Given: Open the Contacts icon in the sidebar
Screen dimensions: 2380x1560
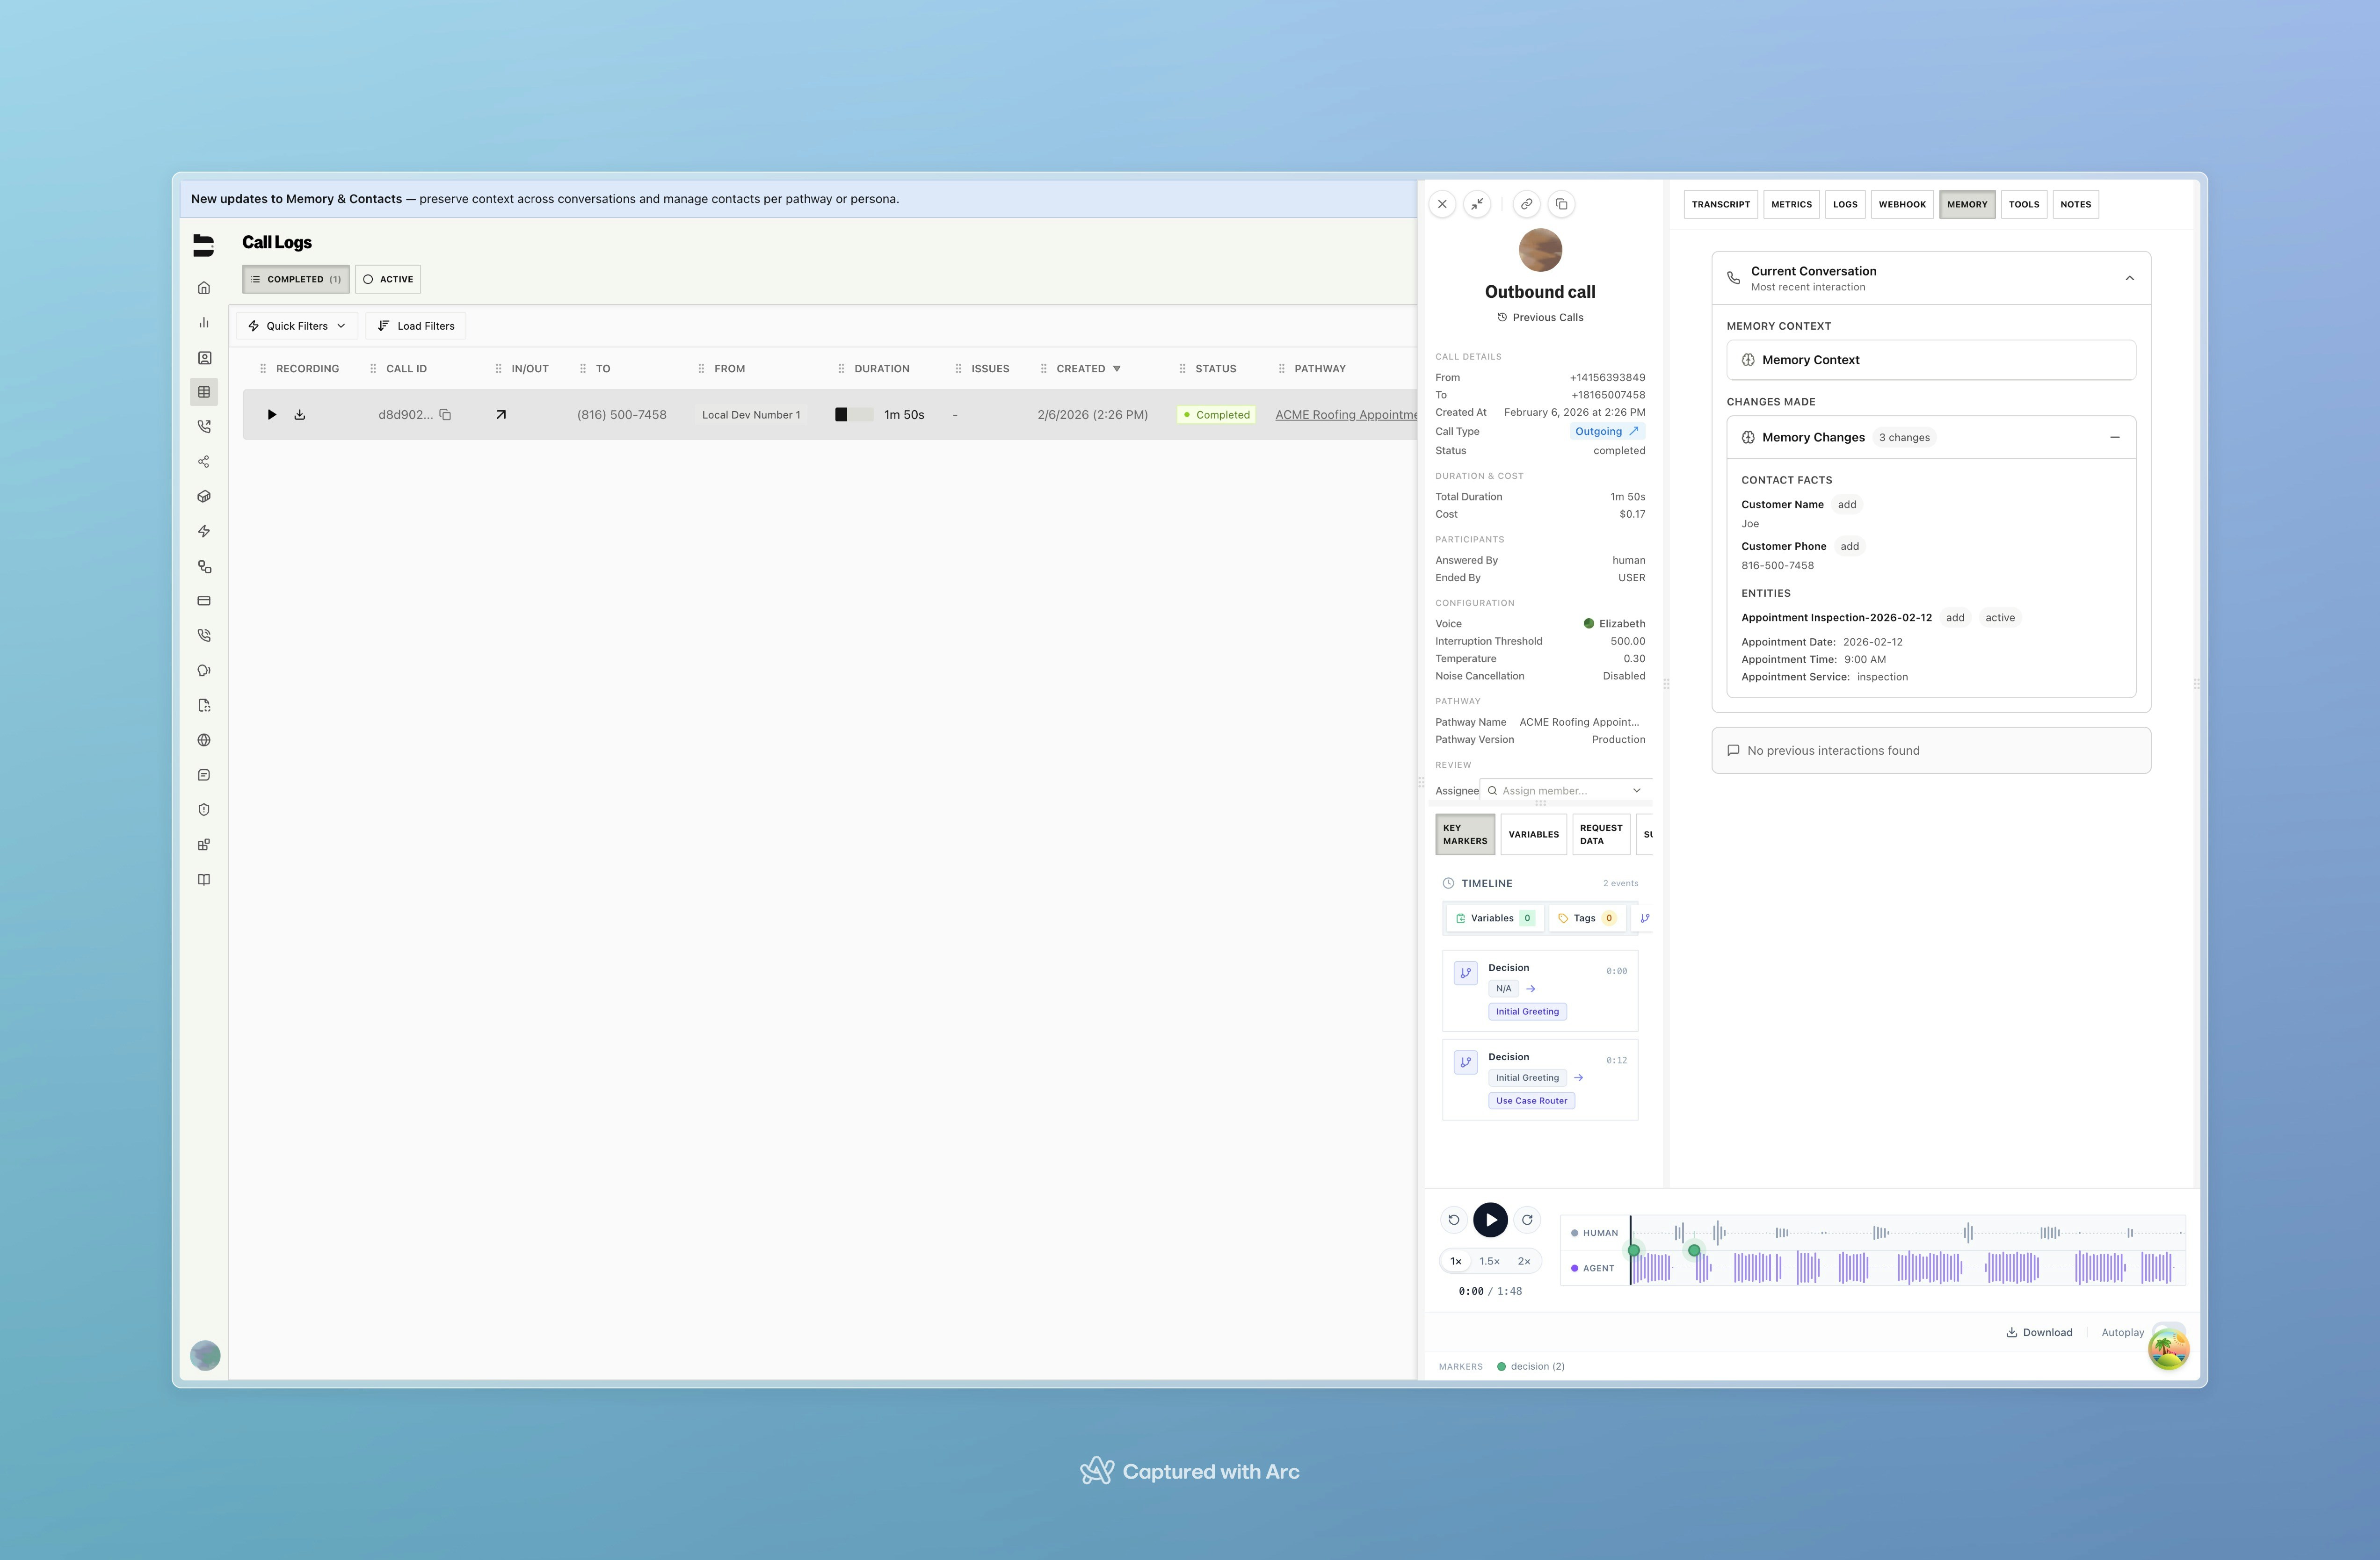Looking at the screenshot, I should [x=204, y=357].
